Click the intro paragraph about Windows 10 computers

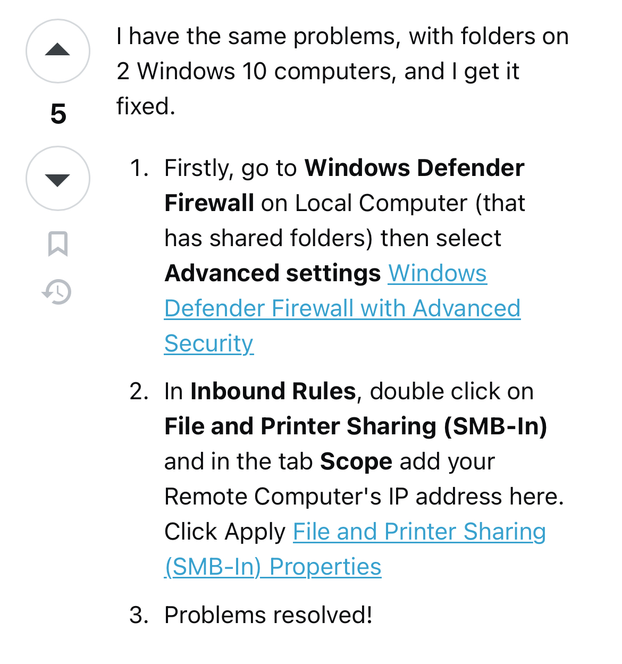pos(342,71)
